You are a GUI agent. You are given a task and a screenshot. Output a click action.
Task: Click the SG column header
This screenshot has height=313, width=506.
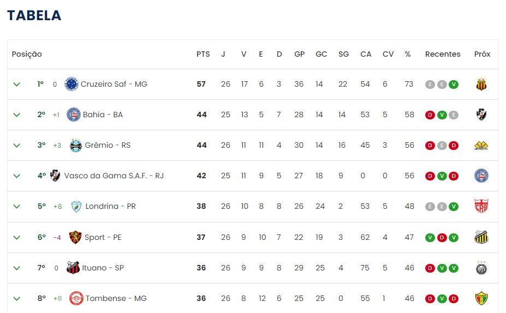tap(343, 54)
